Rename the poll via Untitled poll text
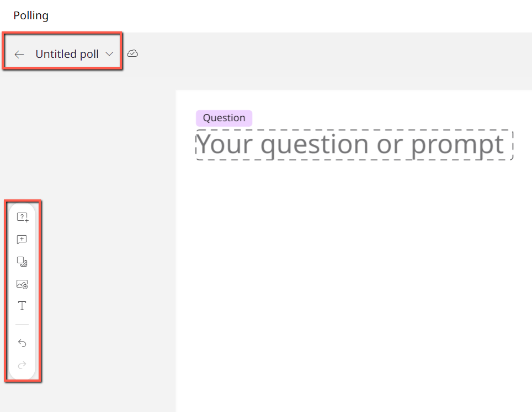Screen dimensions: 532x412 point(68,53)
